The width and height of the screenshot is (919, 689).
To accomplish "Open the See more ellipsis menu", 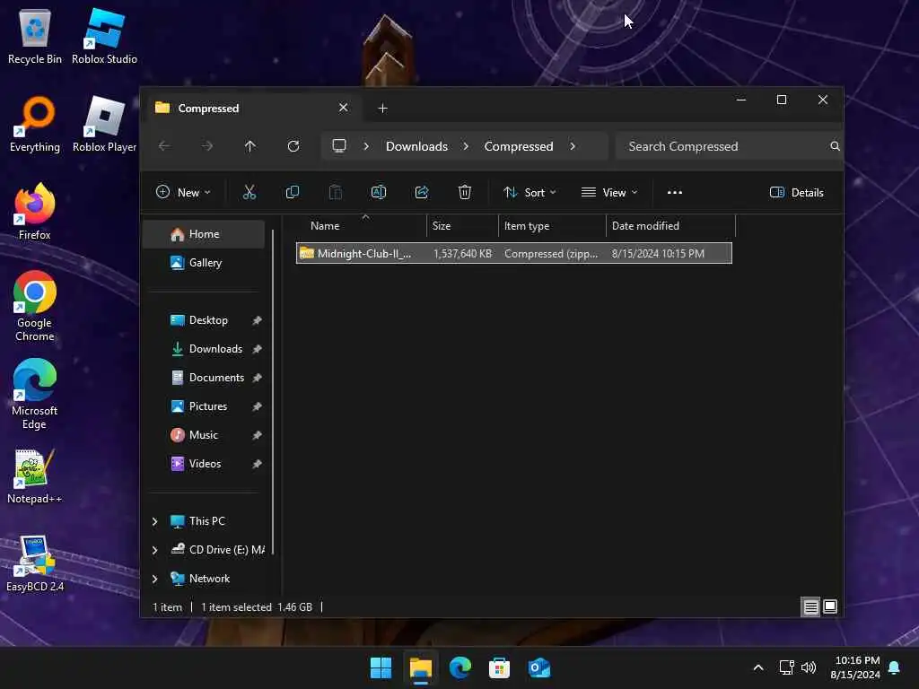I will pos(675,192).
